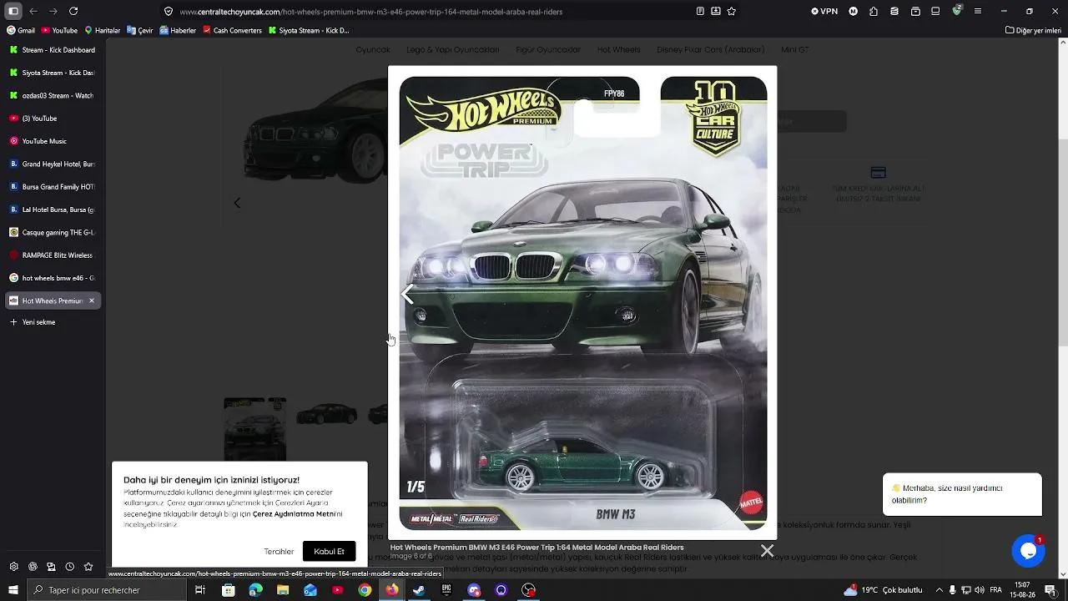Switch to Grand Heykel Hotel tab
Viewport: 1068px width, 601px height.
(53, 164)
